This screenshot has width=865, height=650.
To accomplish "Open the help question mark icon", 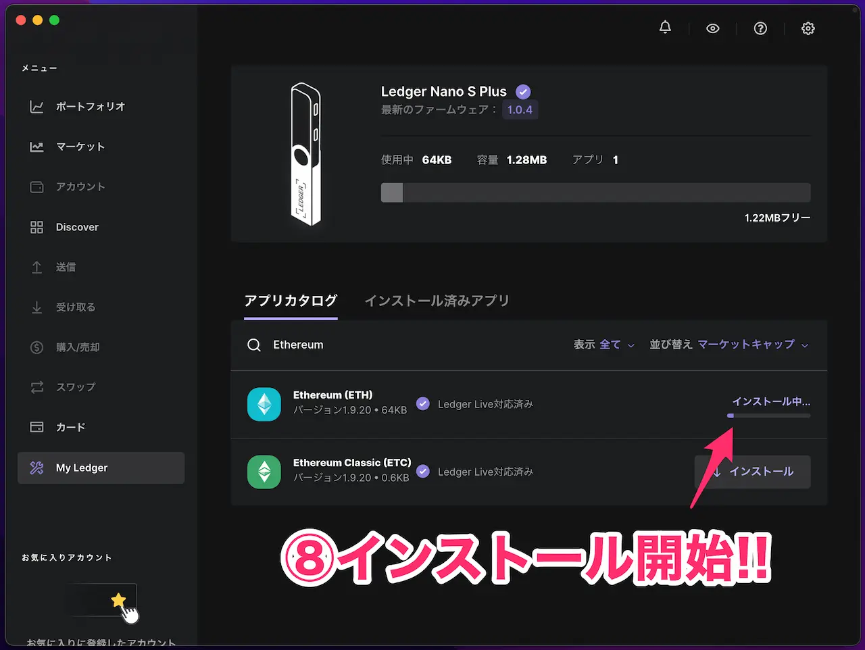I will pos(760,28).
